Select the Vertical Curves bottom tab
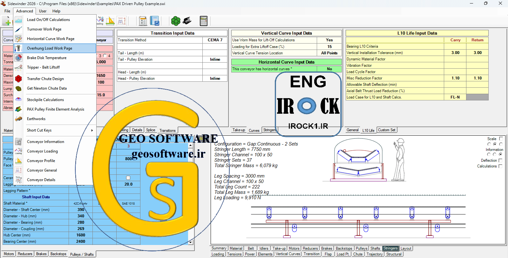This screenshot has height=258, width=508. (288, 254)
